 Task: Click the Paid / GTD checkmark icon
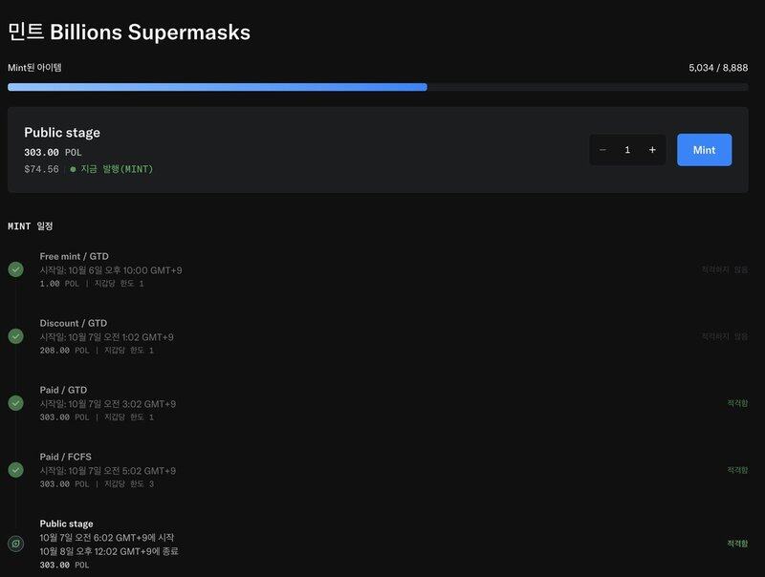(x=15, y=403)
